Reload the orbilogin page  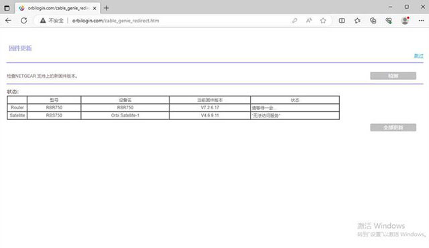coord(24,21)
